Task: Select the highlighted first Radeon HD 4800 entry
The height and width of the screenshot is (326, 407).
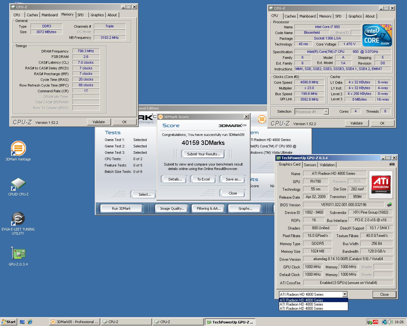Action: [x=314, y=300]
